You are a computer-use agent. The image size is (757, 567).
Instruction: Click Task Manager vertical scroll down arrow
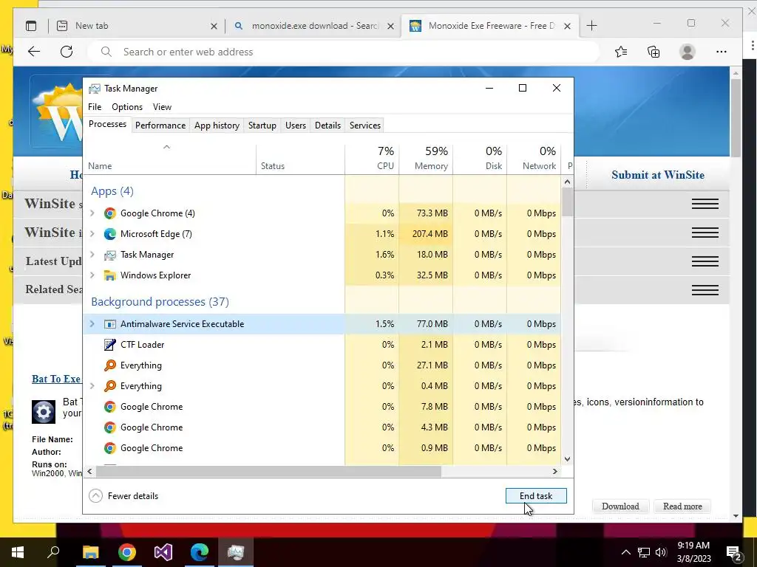point(567,459)
